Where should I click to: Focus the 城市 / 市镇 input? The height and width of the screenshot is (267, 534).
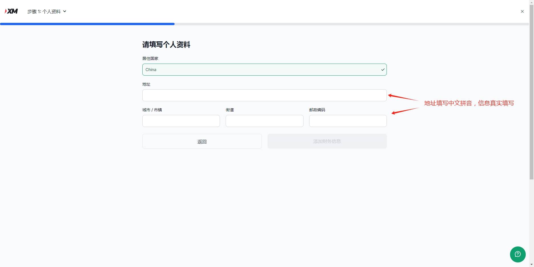pos(181,121)
